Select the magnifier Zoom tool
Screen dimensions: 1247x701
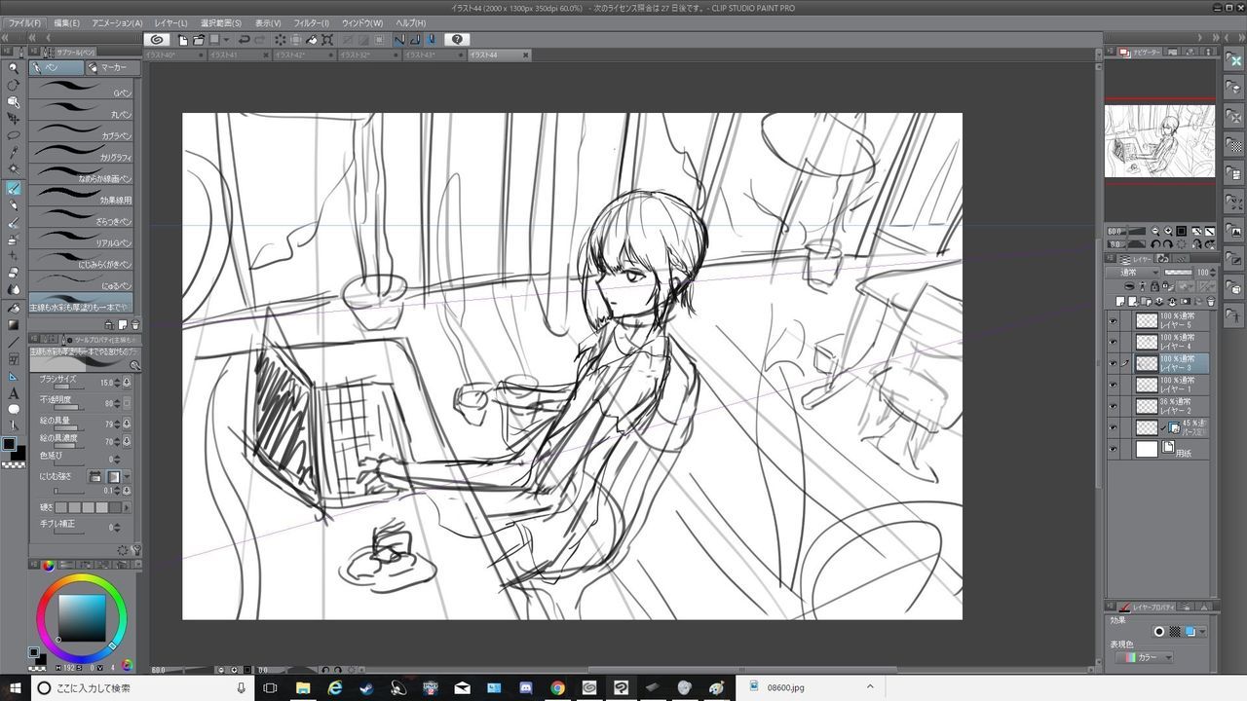click(x=14, y=67)
